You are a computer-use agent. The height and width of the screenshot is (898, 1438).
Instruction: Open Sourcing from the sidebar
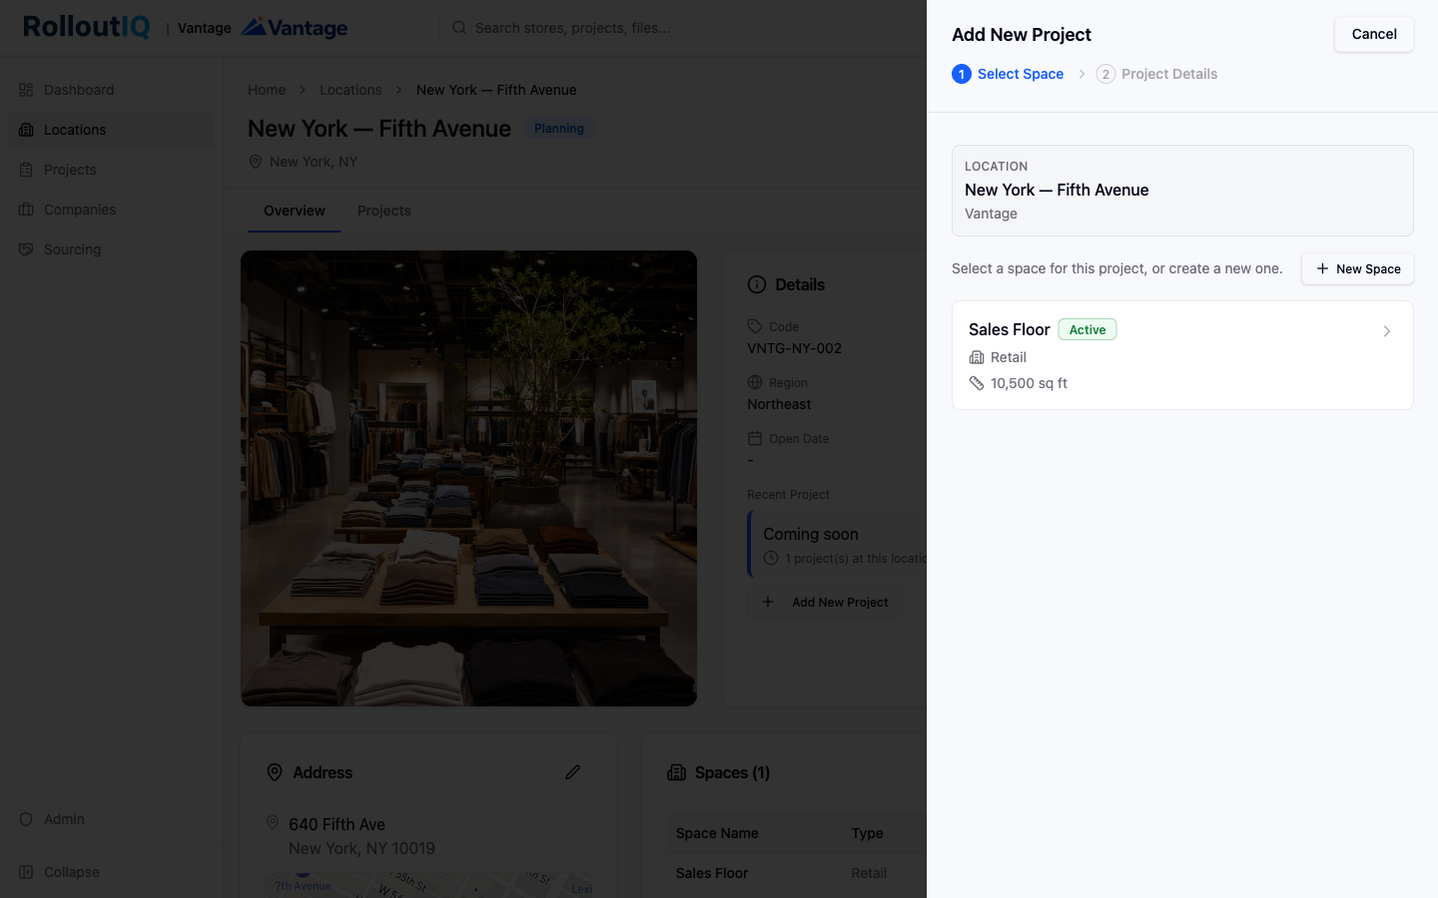pyautogui.click(x=111, y=249)
